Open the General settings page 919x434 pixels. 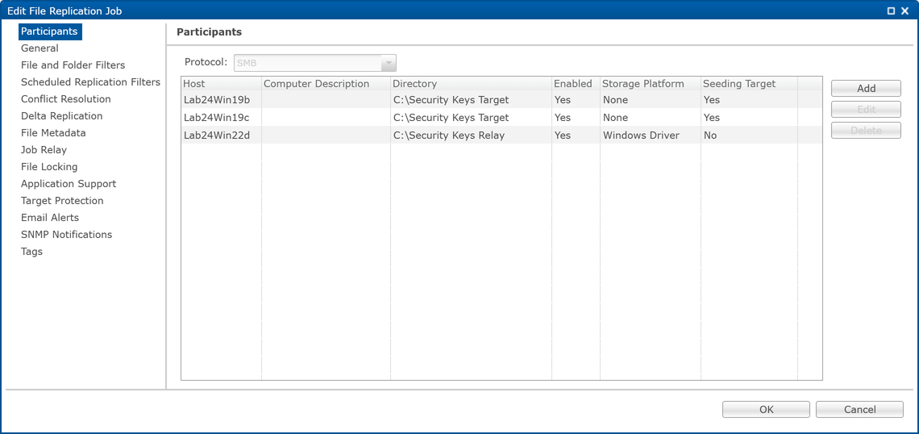pyautogui.click(x=40, y=48)
